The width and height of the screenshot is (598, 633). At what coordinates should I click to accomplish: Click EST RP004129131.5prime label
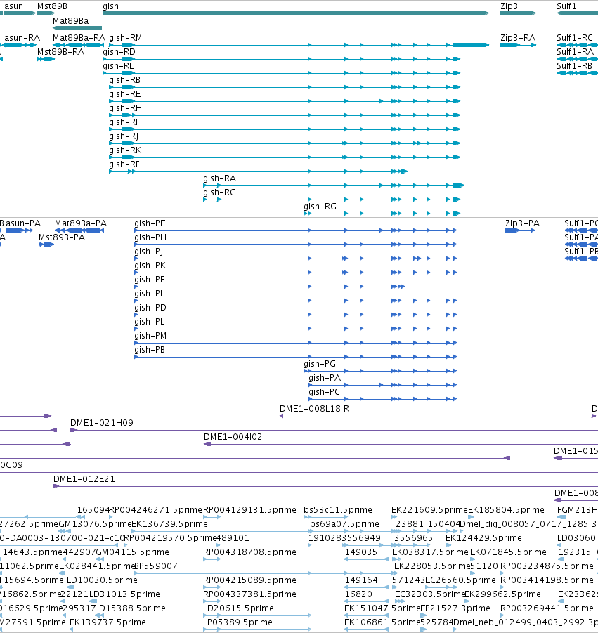tap(250, 510)
